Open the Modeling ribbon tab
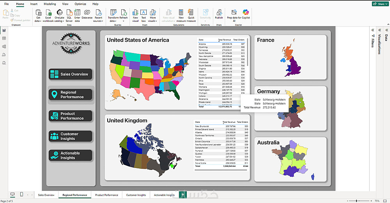390x203 pixels. pos(50,4)
